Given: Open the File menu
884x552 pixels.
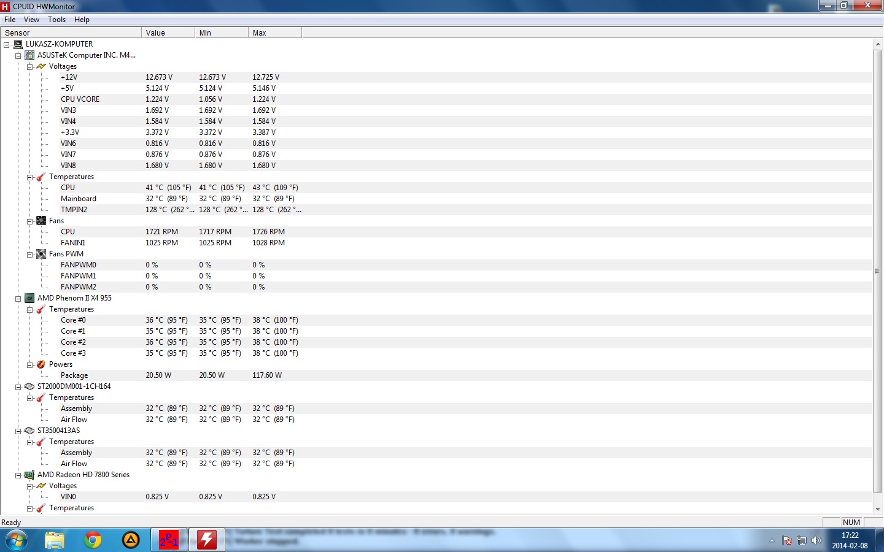Looking at the screenshot, I should tap(10, 20).
